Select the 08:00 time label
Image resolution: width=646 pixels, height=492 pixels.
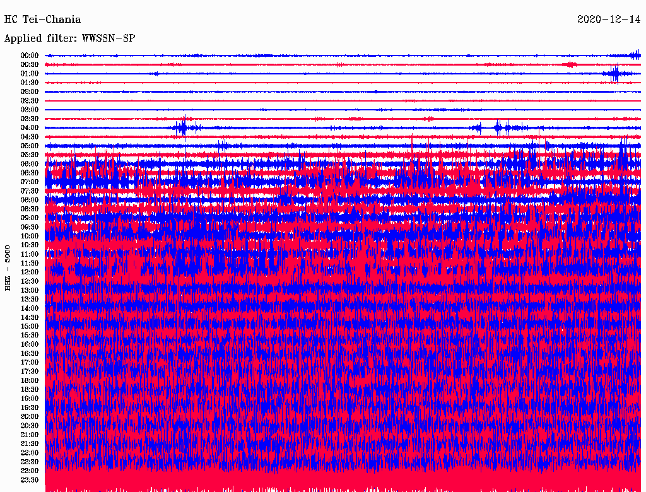[30, 200]
